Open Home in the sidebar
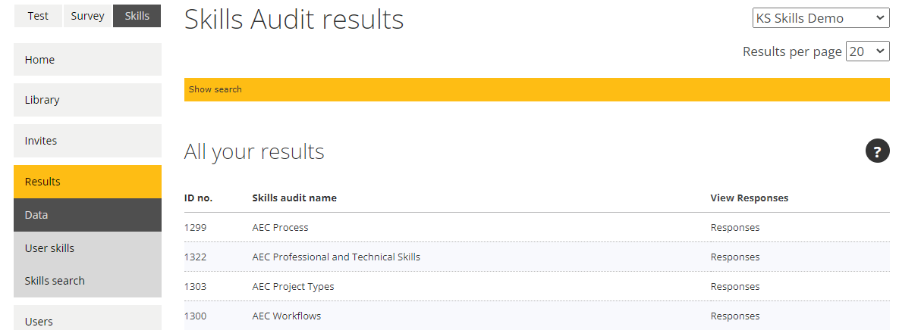The width and height of the screenshot is (899, 330). coord(88,60)
